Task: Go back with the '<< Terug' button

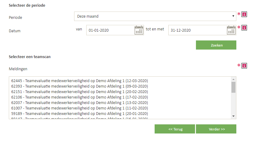Action: [175, 129]
